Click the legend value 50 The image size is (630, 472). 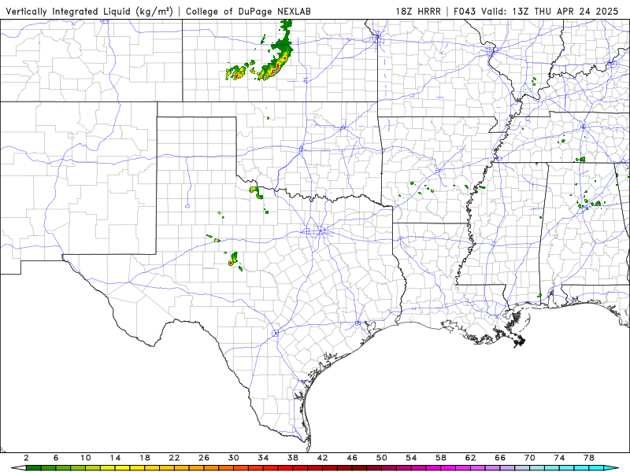click(x=382, y=458)
